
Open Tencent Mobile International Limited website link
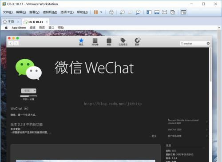183,121
